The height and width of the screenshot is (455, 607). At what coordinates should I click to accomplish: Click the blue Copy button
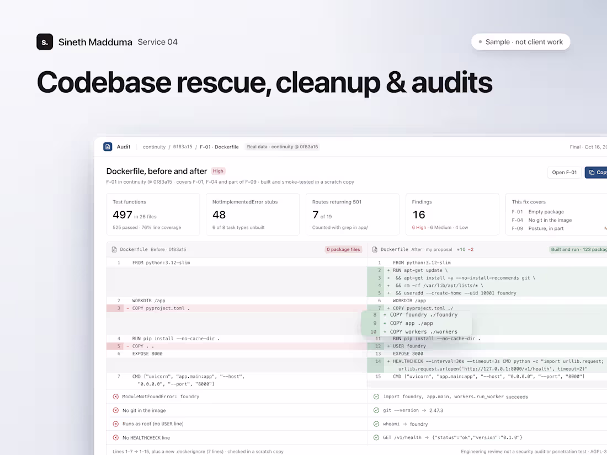click(x=596, y=173)
